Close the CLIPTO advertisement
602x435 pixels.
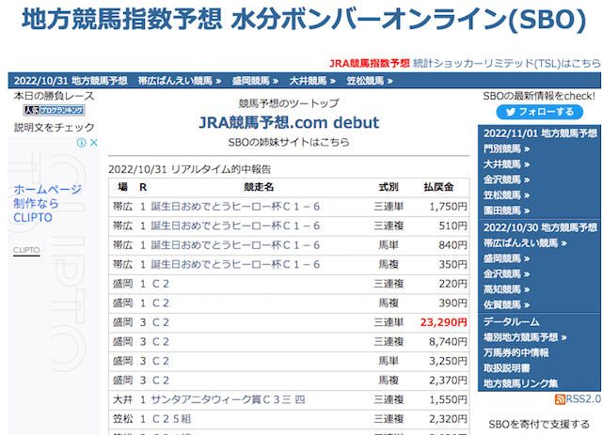click(x=94, y=143)
